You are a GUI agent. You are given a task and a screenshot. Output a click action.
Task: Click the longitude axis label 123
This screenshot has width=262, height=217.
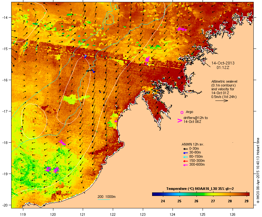[143, 214]
